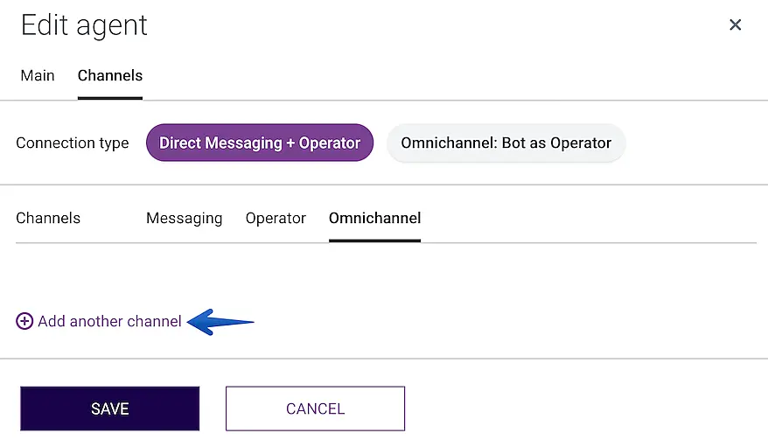Screen dimensions: 768x440
Task: Click the underline beneath the Omnichannel sub-tab
Action: [x=374, y=241]
